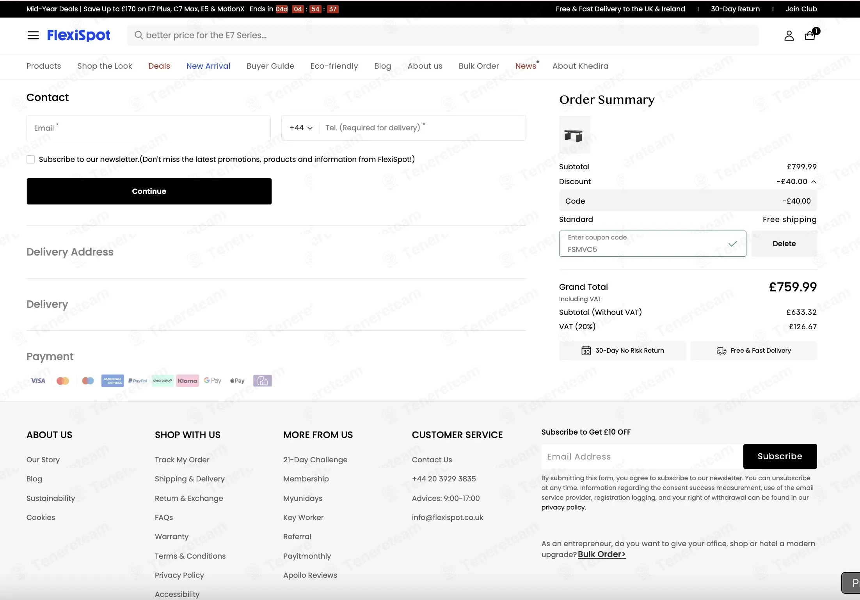The image size is (860, 600).
Task: Click the coupon valid checkmark icon
Action: point(733,244)
